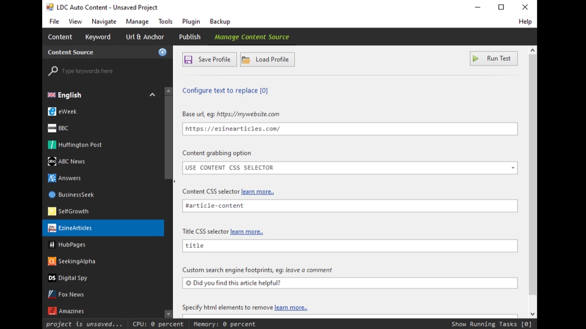This screenshot has width=586, height=329.
Task: Click the BBC source icon
Action: click(52, 128)
